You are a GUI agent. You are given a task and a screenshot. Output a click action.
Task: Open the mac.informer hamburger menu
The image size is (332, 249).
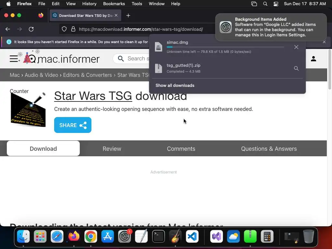[14, 59]
